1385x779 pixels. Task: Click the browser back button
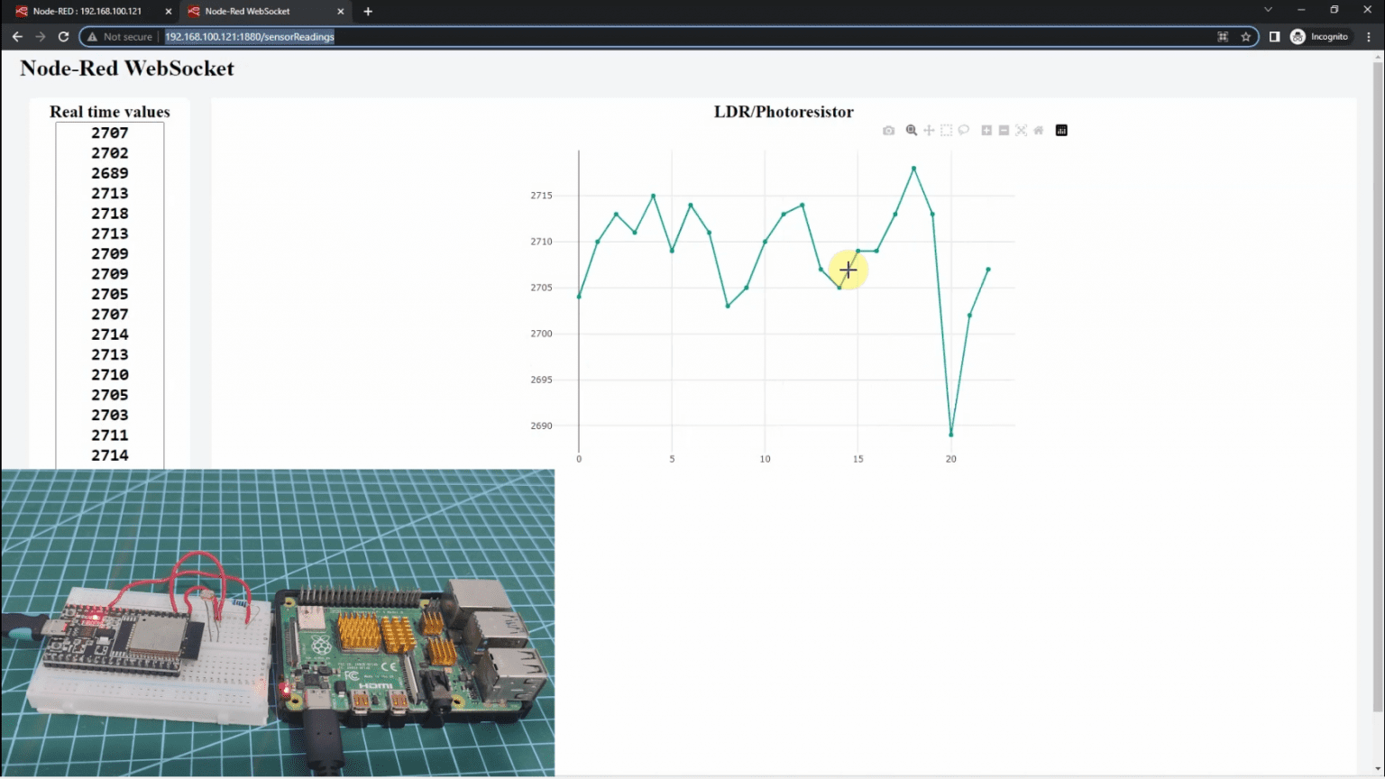coord(16,36)
